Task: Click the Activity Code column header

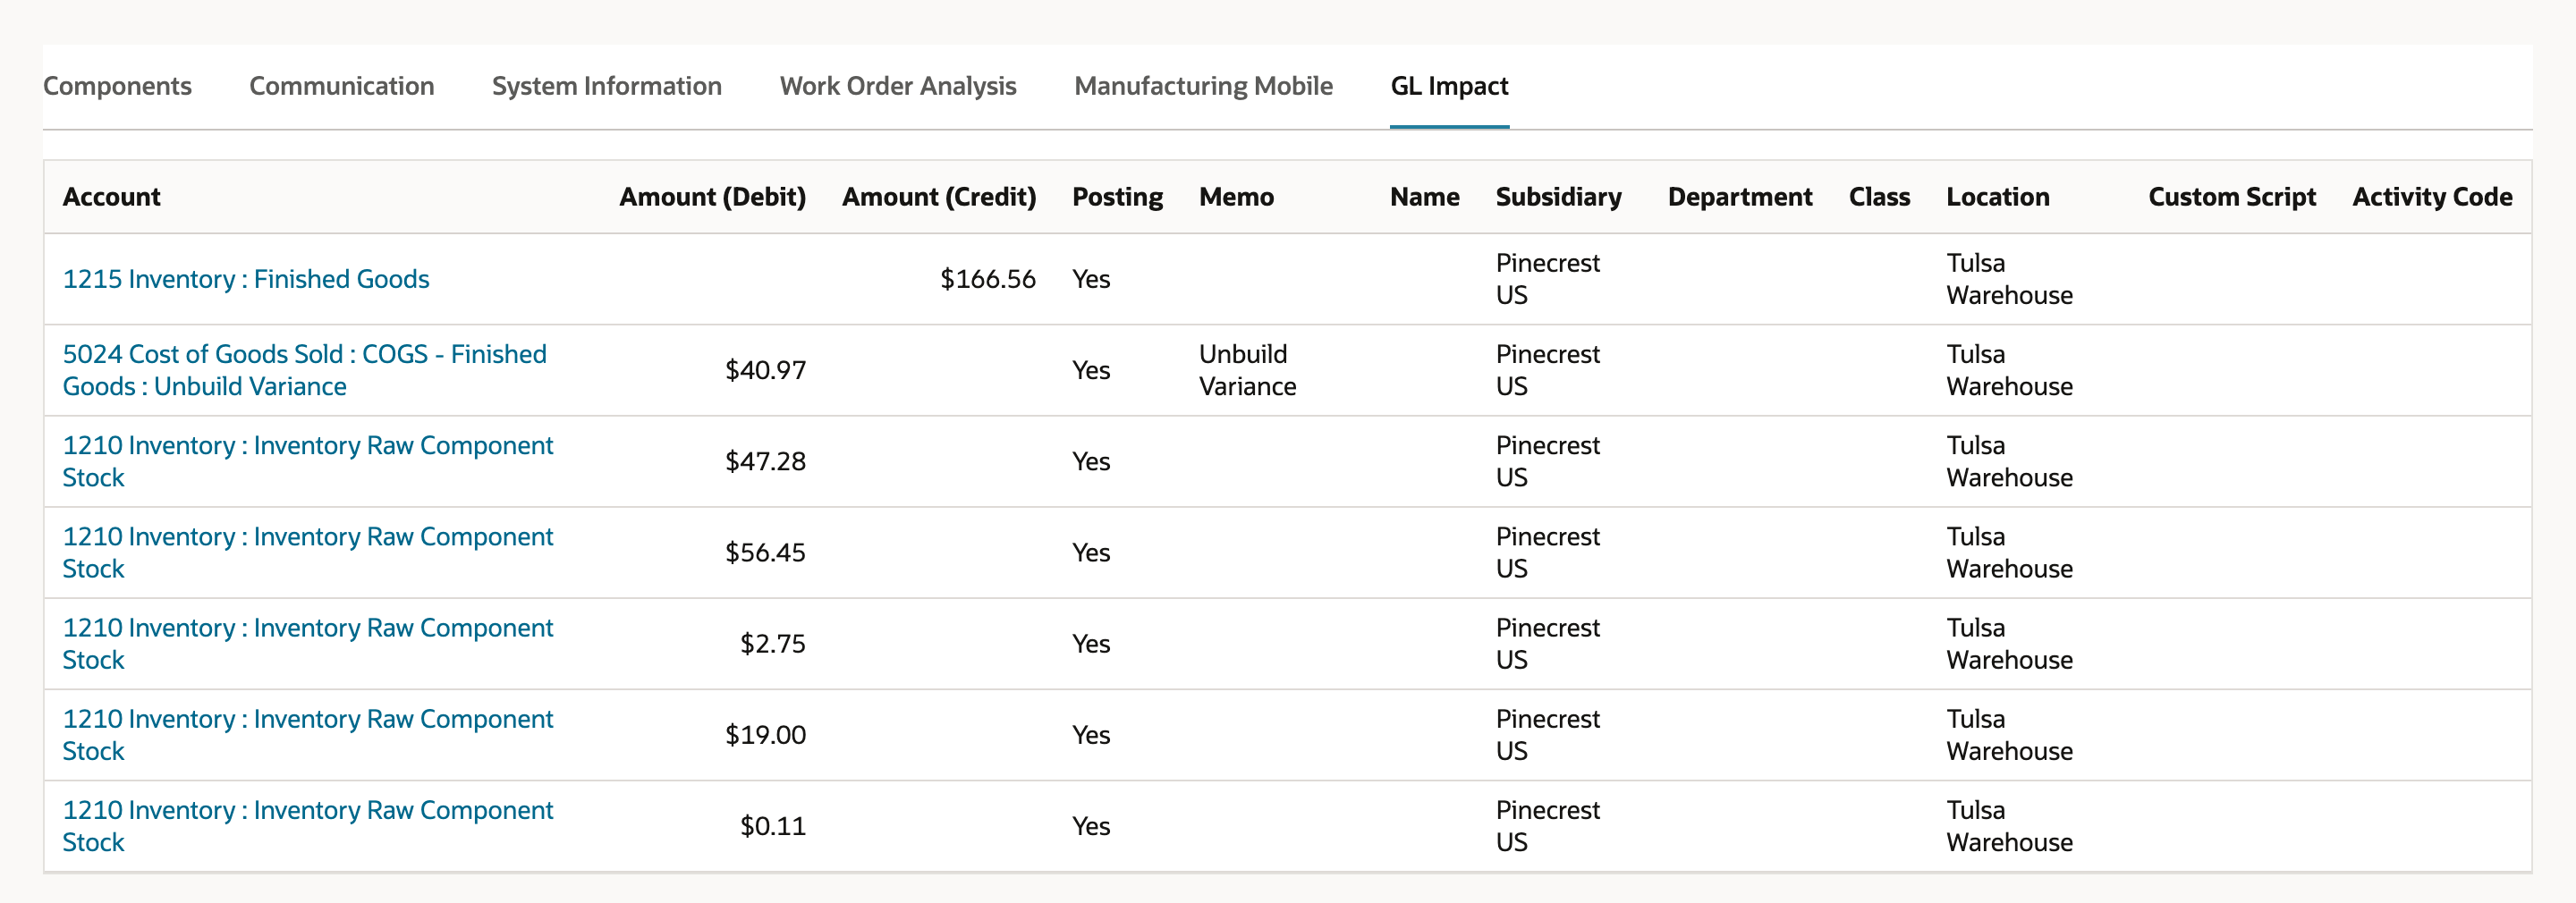Action: click(x=2432, y=197)
